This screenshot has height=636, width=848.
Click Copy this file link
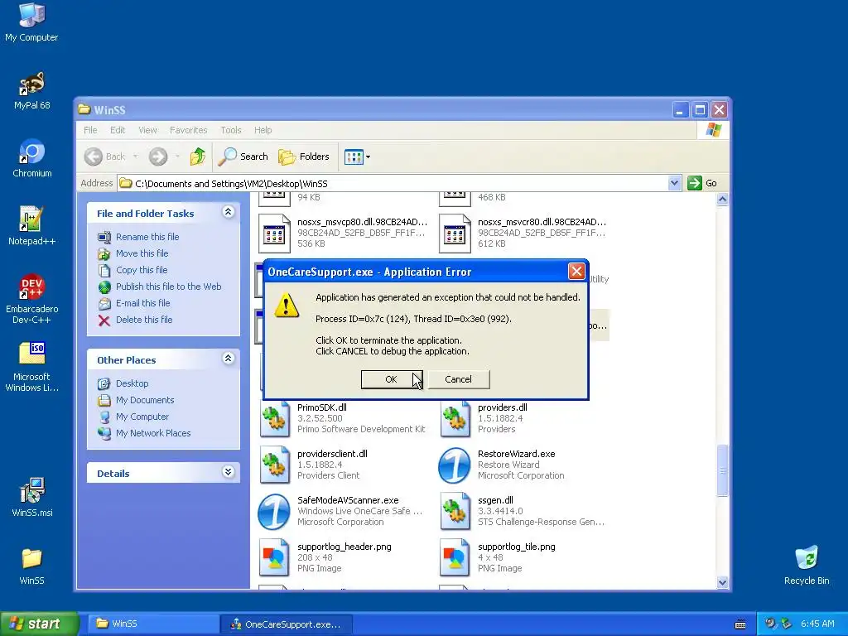tap(142, 270)
